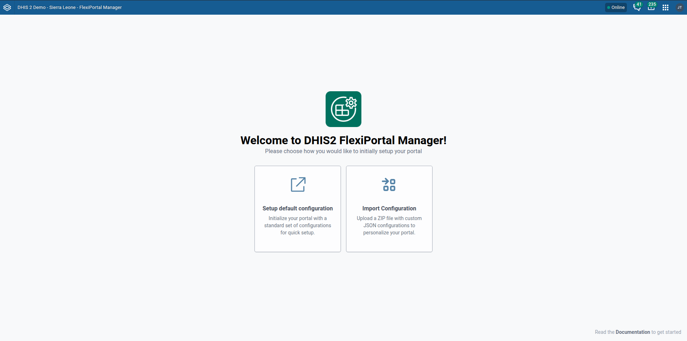
Task: Click the DHIS2 logo in header
Action: pyautogui.click(x=7, y=7)
